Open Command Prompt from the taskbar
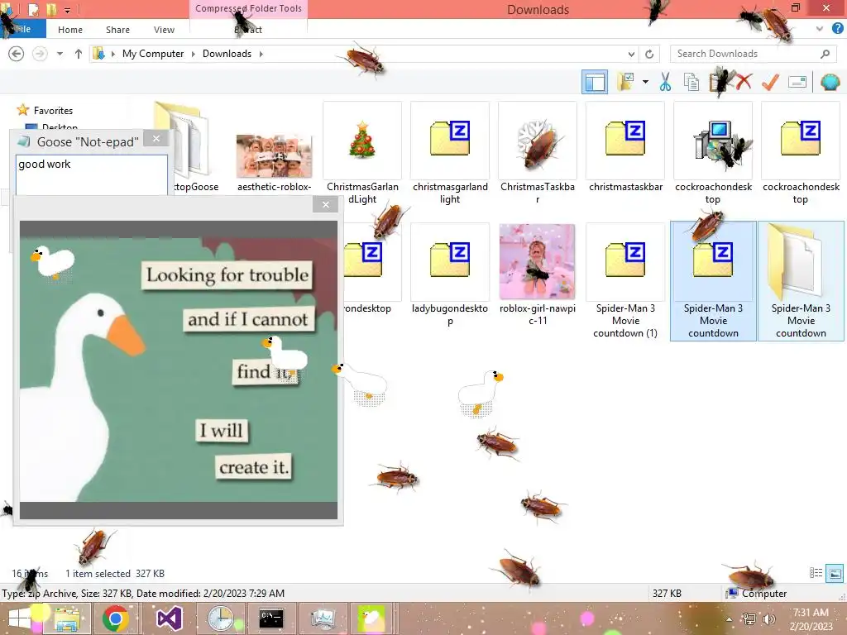The image size is (847, 635). coord(271,618)
